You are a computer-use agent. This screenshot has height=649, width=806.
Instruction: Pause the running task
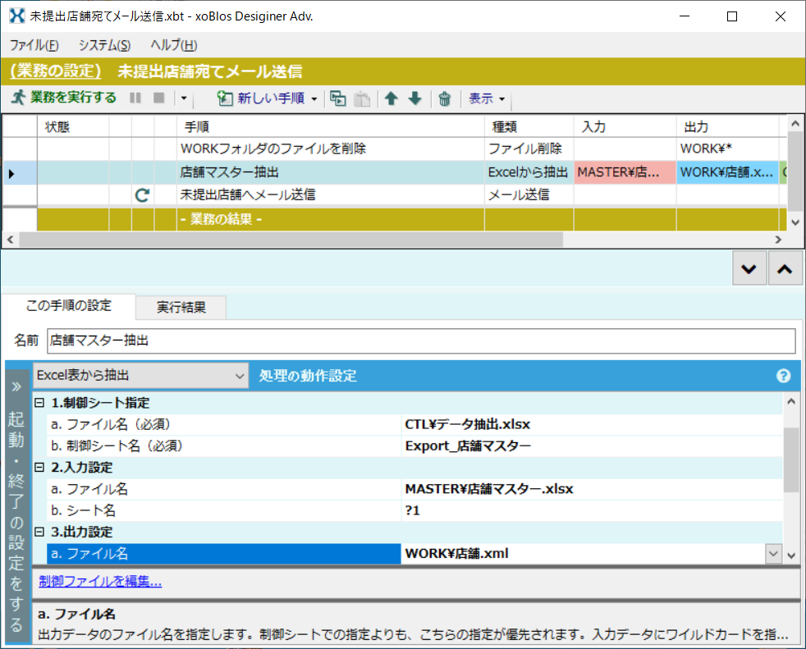tap(135, 98)
